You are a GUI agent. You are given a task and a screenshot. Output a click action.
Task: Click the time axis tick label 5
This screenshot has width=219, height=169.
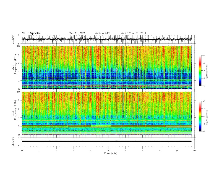point(108,150)
